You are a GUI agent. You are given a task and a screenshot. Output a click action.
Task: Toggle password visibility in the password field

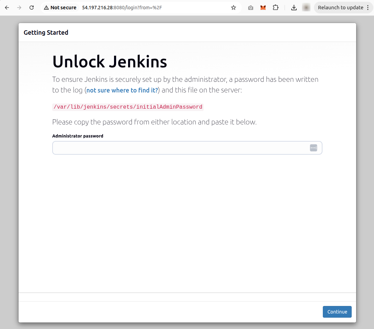(313, 147)
